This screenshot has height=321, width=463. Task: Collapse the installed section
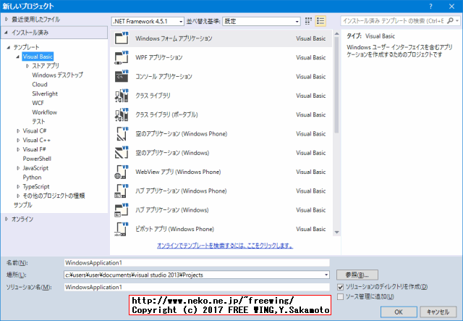6,33
